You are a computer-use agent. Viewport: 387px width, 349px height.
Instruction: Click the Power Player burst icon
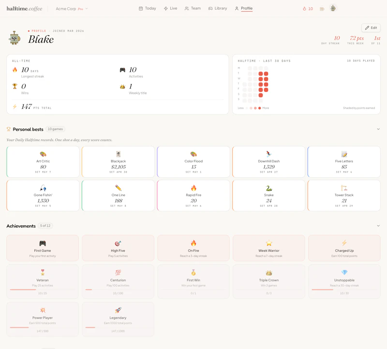click(43, 310)
